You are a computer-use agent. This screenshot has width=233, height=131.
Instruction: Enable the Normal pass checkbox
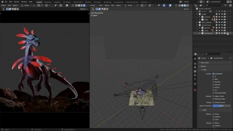[213, 85]
